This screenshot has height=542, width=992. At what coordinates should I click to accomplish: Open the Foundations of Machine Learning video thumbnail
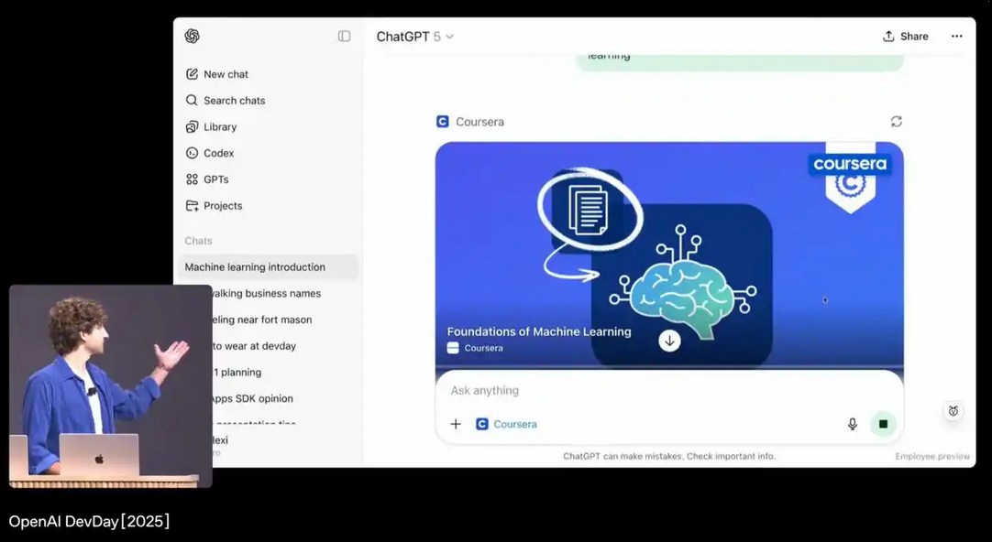coord(669,247)
